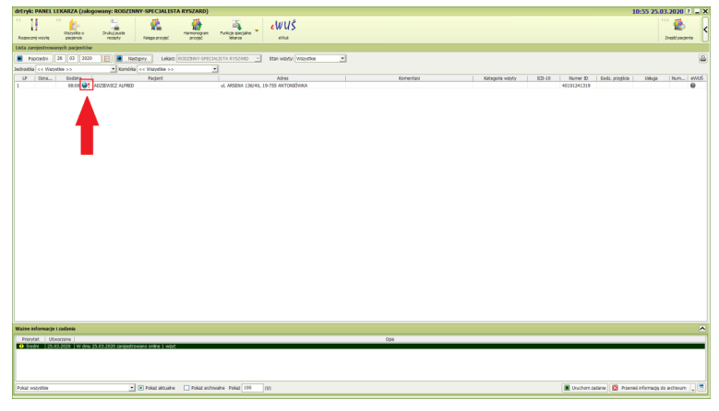Open the Komórka dropdown list

(215, 68)
